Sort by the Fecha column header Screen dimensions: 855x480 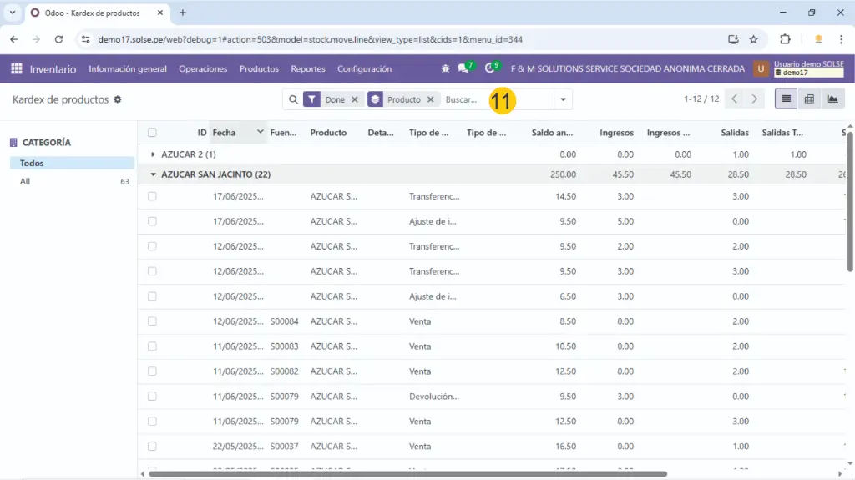point(225,133)
